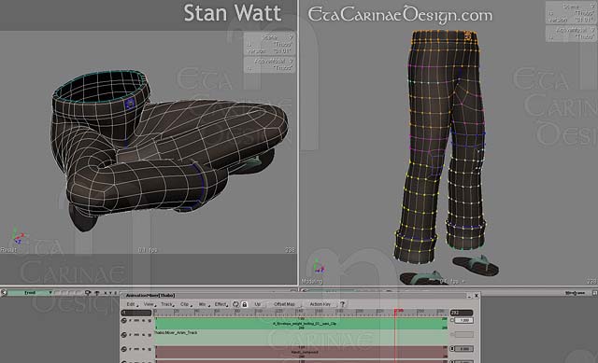598x363 pixels.
Task: Click the refresh icon in Animation Mixer toolbar
Action: [x=235, y=304]
